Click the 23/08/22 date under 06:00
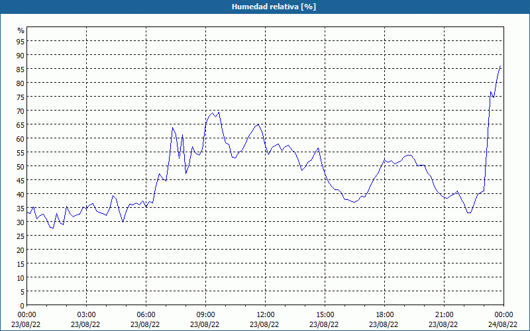 tap(145, 324)
